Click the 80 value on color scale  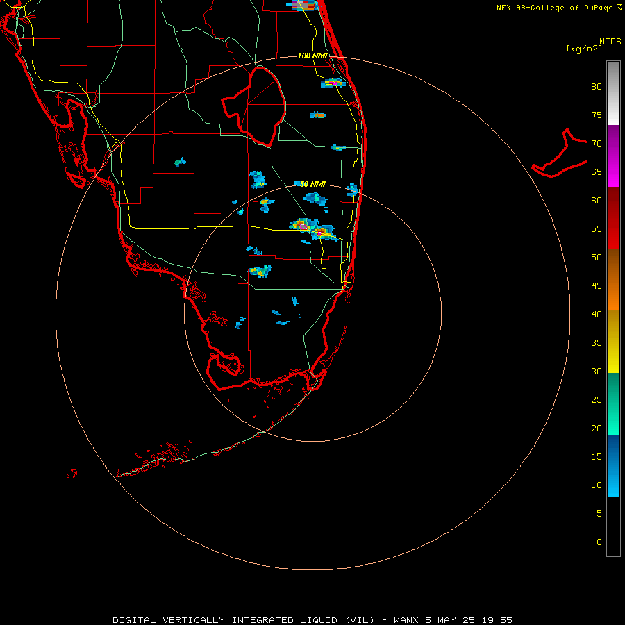[597, 87]
